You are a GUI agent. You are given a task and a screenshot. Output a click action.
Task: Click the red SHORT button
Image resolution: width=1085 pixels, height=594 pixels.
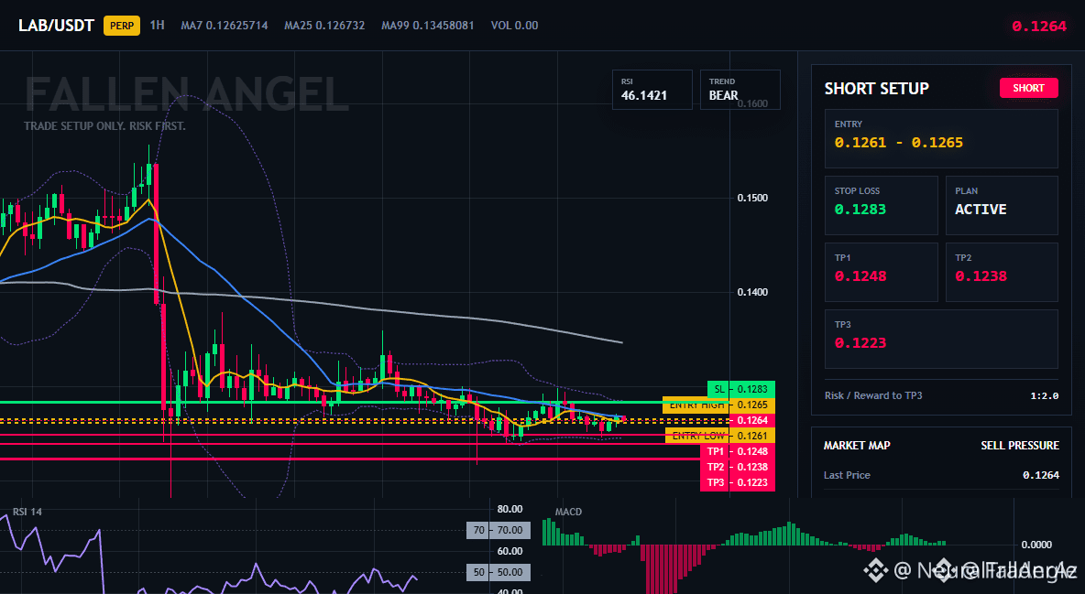[x=1028, y=88]
